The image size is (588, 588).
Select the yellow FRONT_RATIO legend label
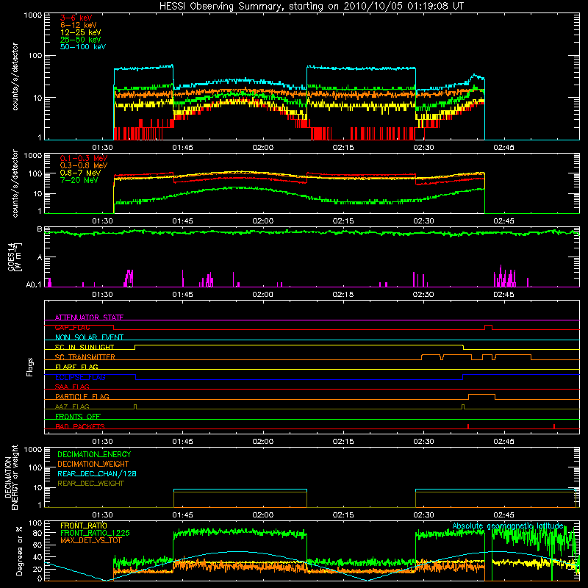(x=84, y=526)
